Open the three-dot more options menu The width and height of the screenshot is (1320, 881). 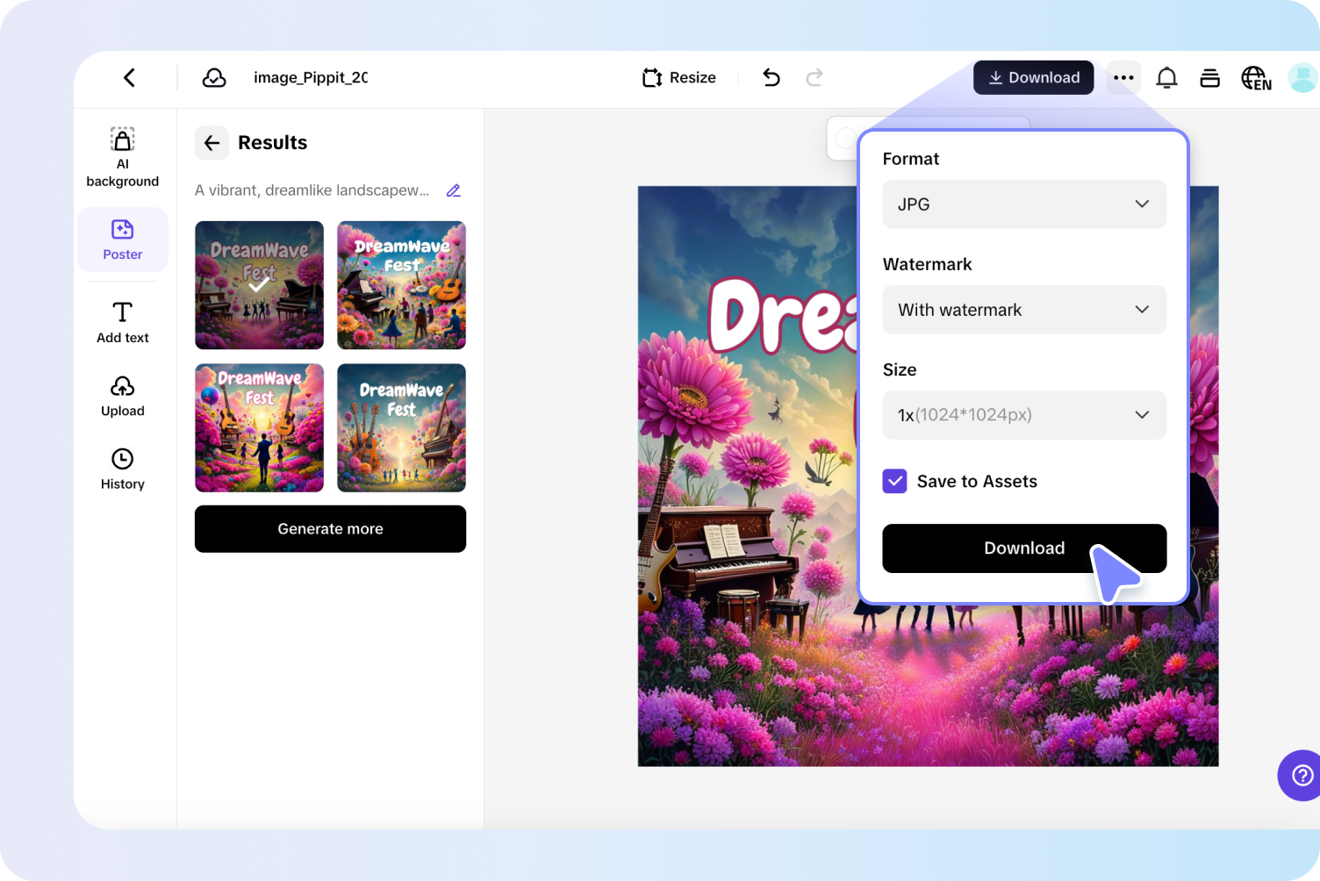click(x=1123, y=78)
